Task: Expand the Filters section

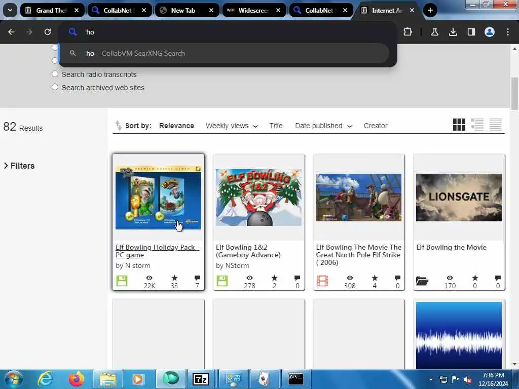Action: 19,166
